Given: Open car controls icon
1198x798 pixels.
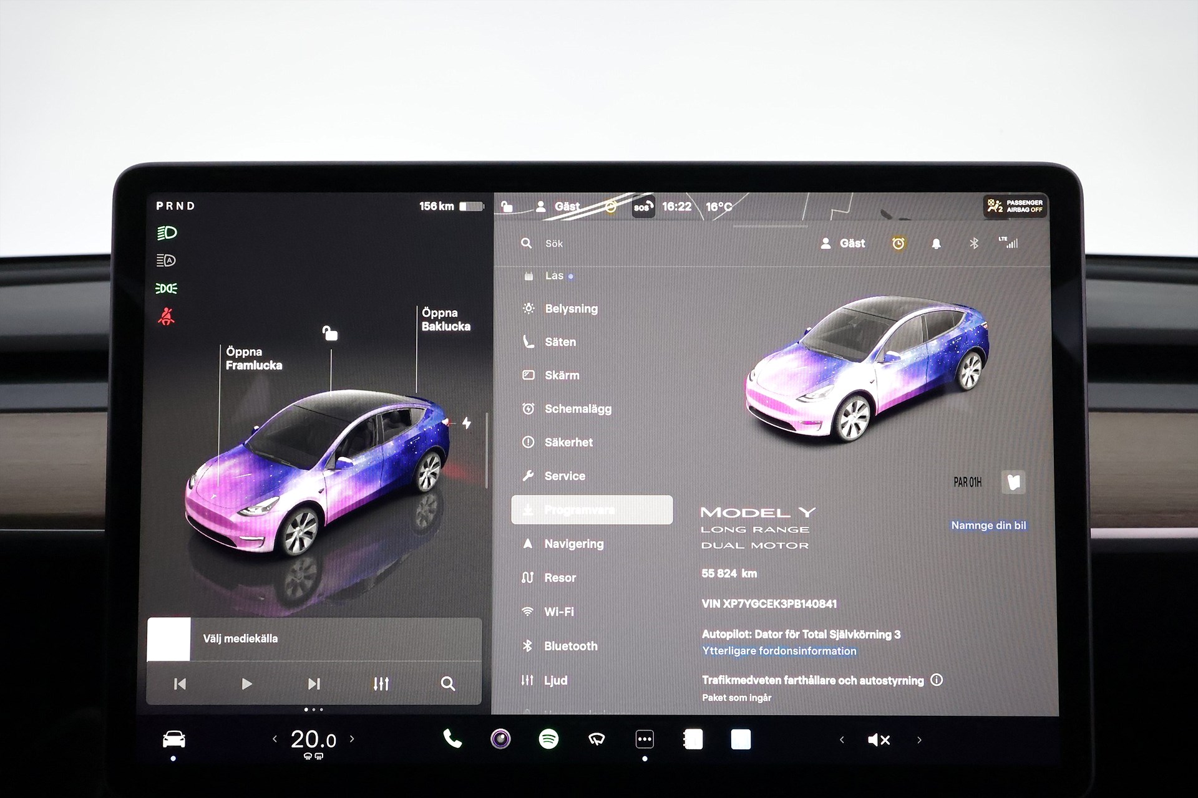Looking at the screenshot, I should click(173, 739).
